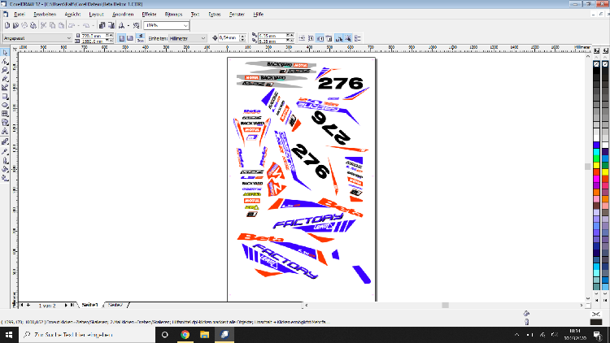Click the page width input field
Image resolution: width=610 pixels, height=343 pixels.
(x=92, y=36)
